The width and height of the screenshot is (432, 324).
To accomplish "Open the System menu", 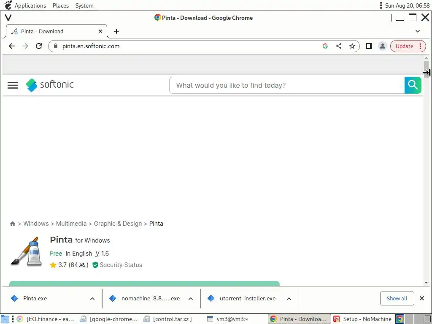I will (84, 5).
